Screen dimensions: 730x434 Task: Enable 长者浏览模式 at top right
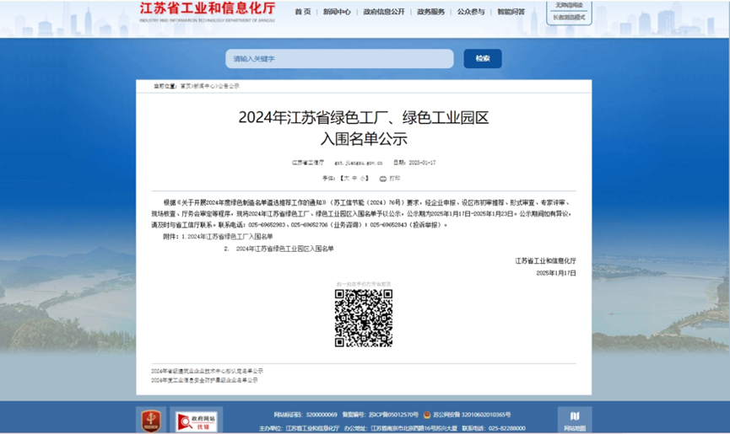coord(569,17)
